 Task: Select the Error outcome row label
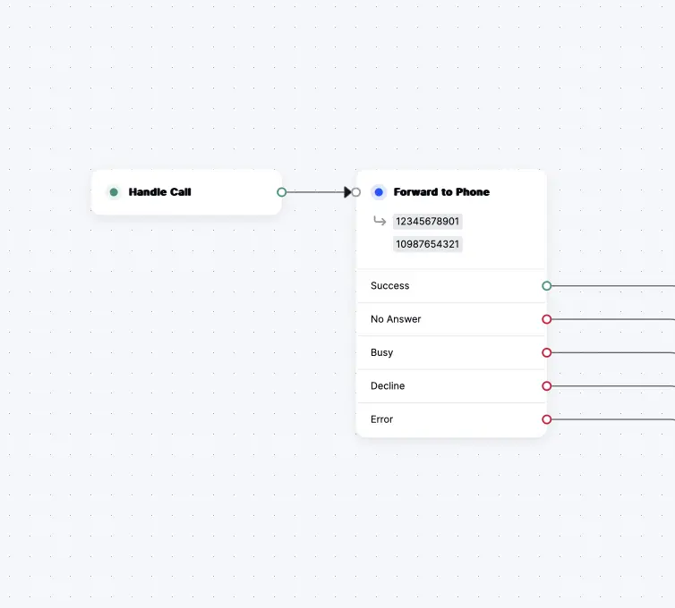click(x=381, y=419)
